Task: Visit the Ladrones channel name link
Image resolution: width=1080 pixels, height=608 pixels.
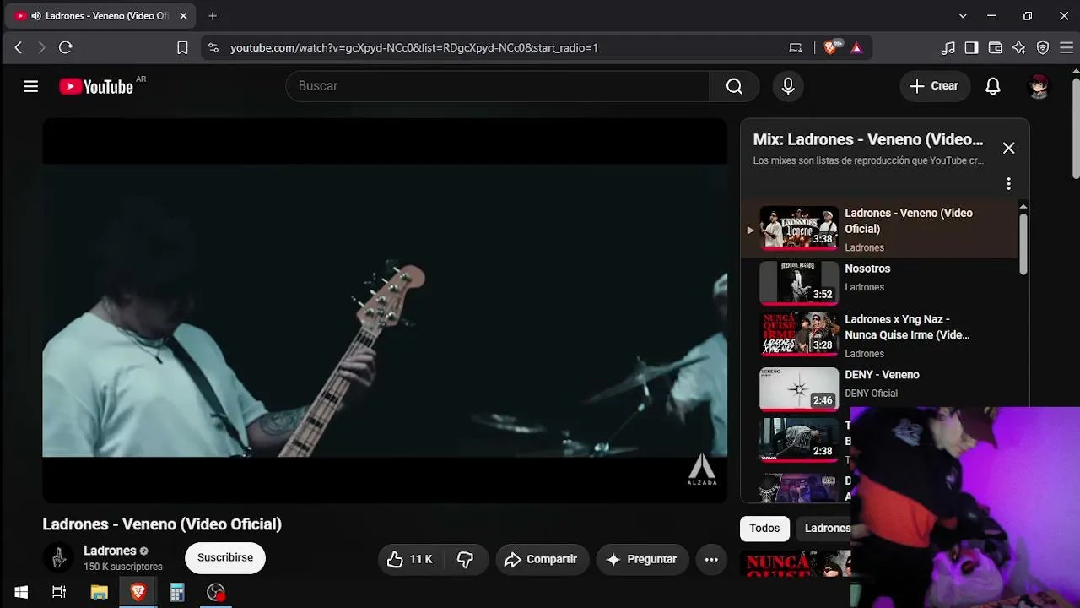Action: tap(110, 551)
